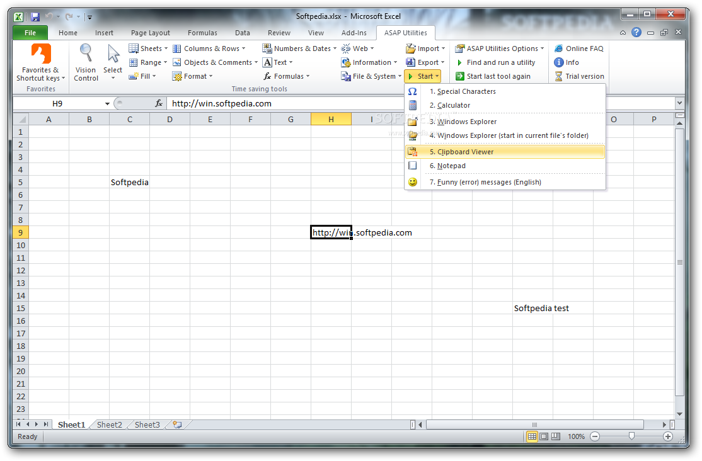Select column H header
The image size is (702, 461).
click(x=331, y=119)
